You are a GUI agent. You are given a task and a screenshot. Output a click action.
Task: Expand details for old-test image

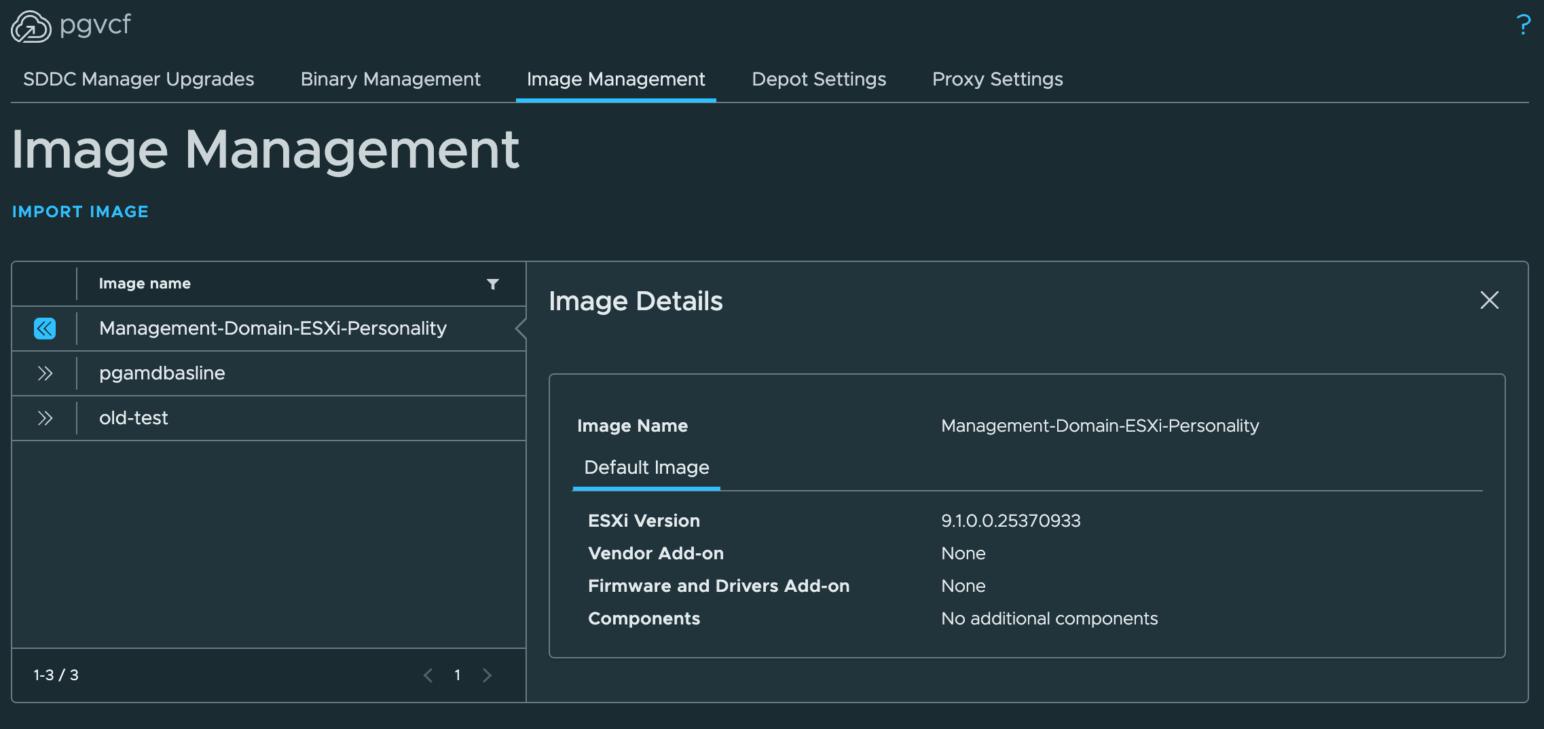45,418
